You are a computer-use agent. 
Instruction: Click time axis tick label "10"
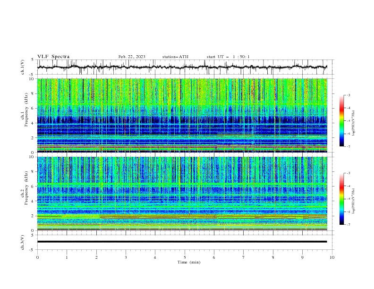[x=332, y=257]
